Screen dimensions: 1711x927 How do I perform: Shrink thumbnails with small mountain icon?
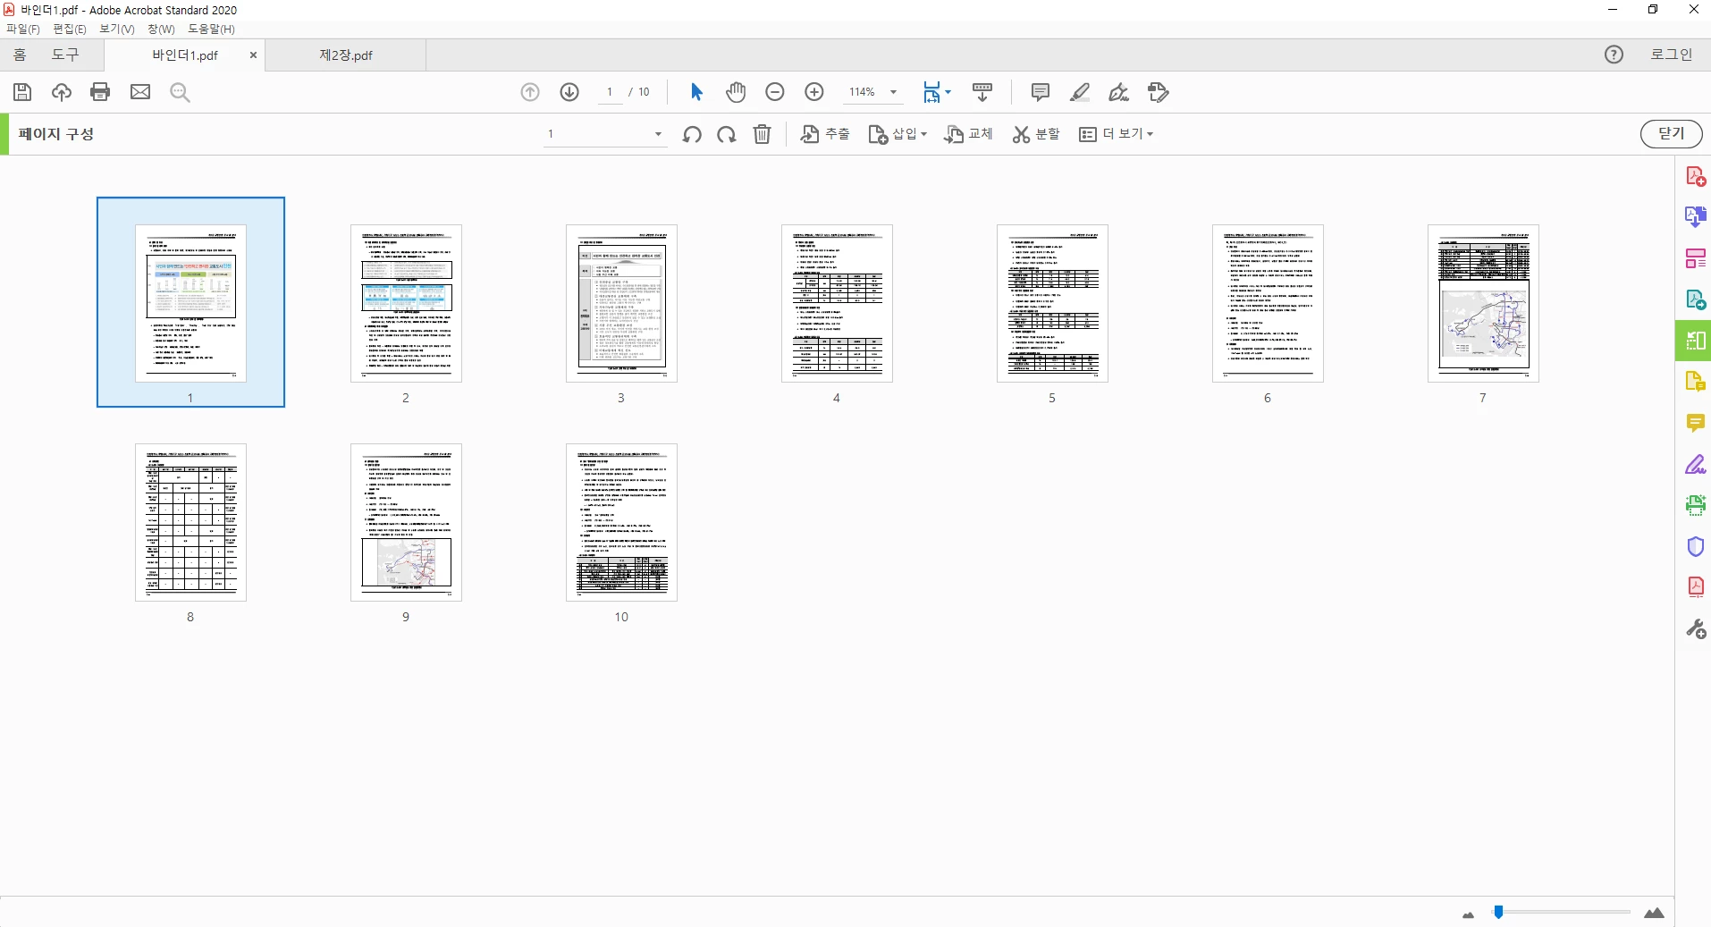(1468, 914)
